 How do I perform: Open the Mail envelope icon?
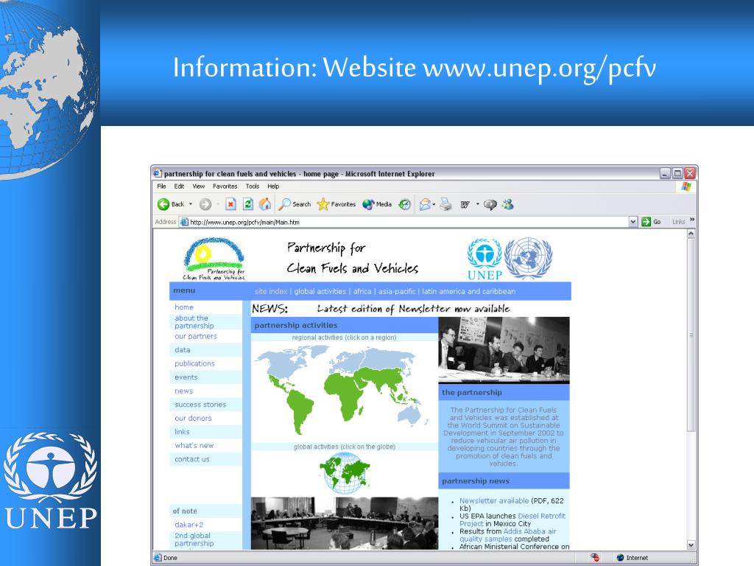point(425,205)
